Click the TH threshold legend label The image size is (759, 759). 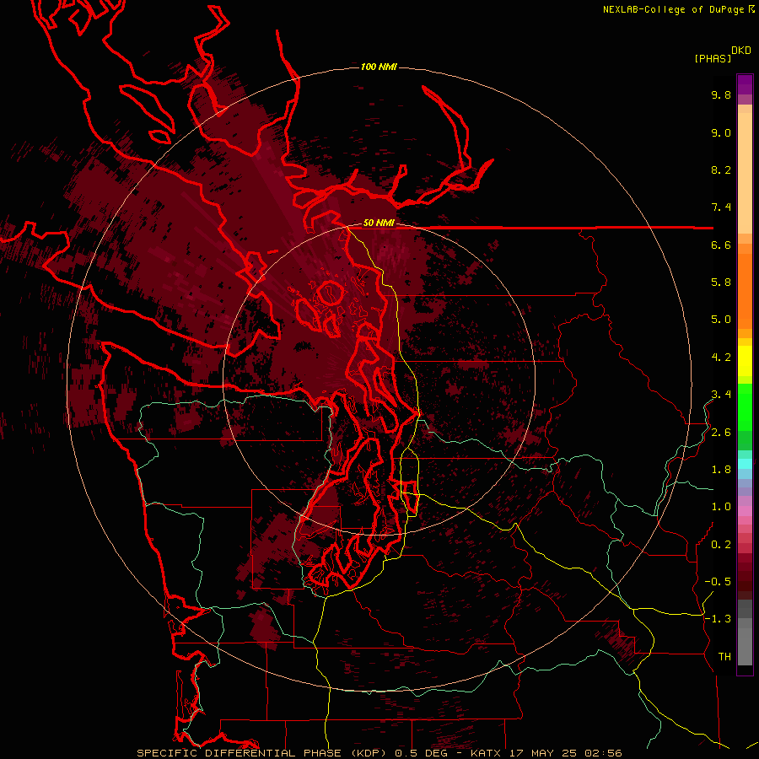pyautogui.click(x=724, y=657)
